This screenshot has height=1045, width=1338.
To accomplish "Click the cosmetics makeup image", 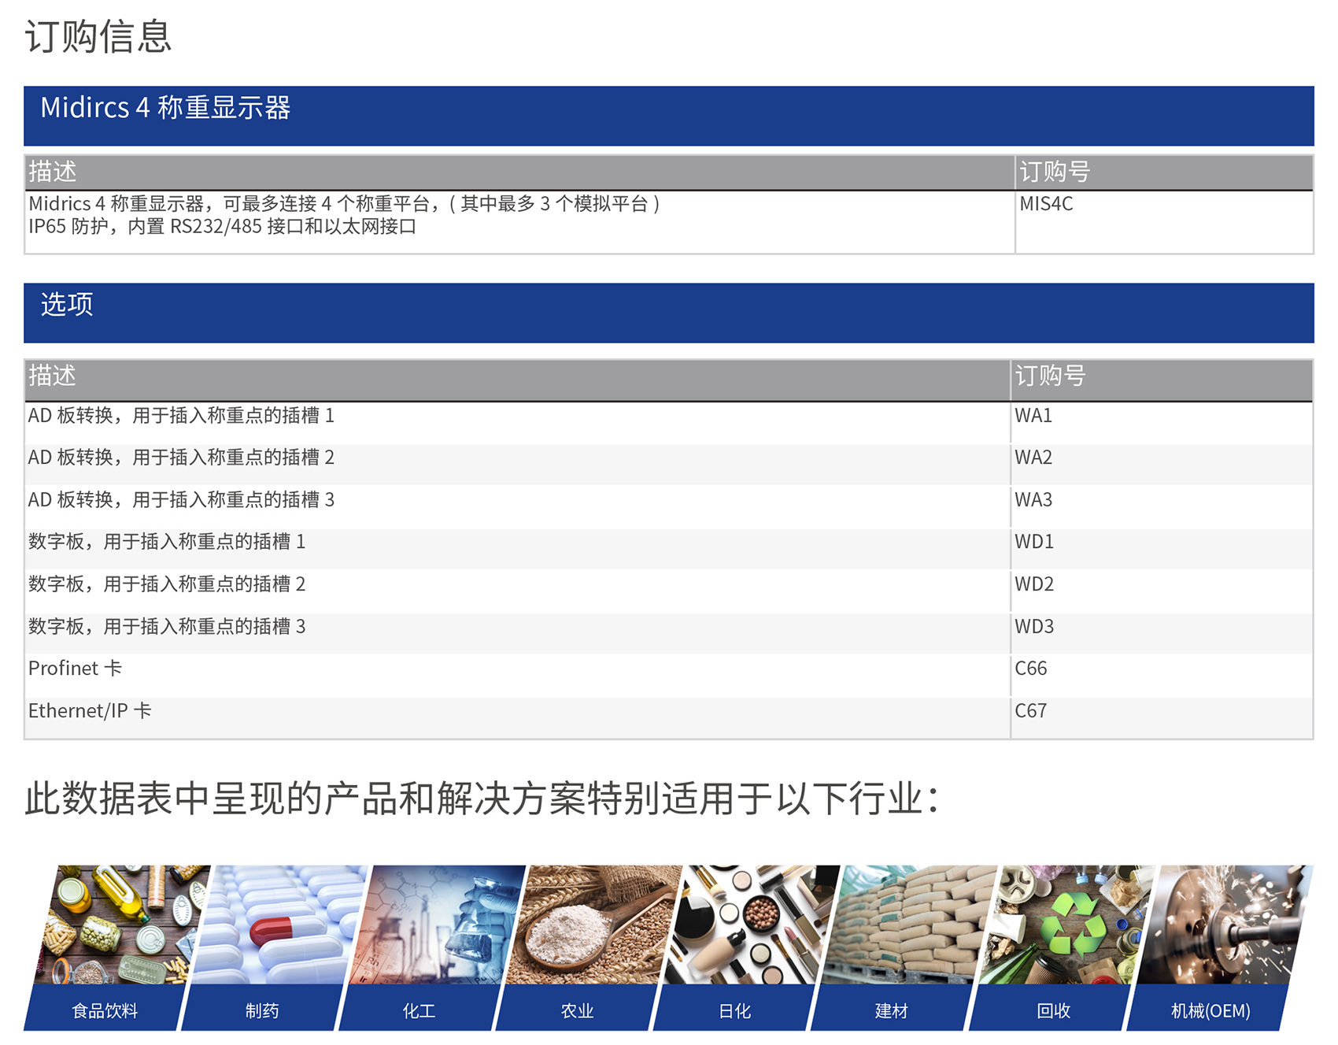I will 752,925.
